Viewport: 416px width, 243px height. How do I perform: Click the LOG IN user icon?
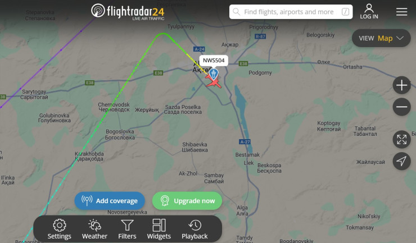pyautogui.click(x=369, y=11)
